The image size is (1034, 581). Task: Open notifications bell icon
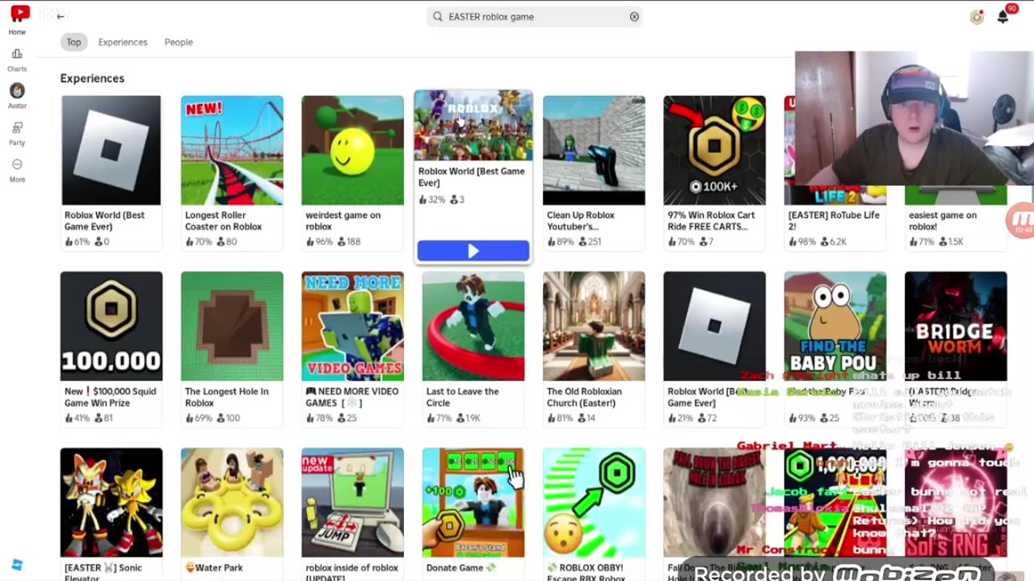1002,17
